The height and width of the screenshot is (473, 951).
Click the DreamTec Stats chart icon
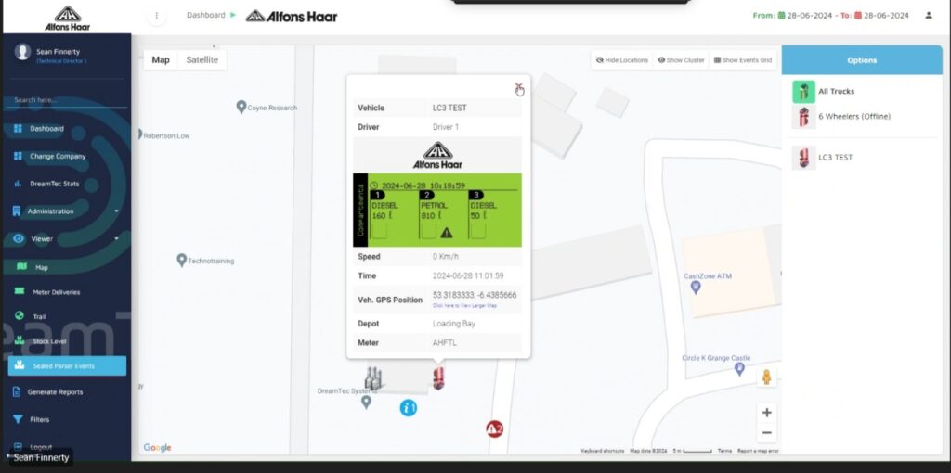tap(18, 184)
